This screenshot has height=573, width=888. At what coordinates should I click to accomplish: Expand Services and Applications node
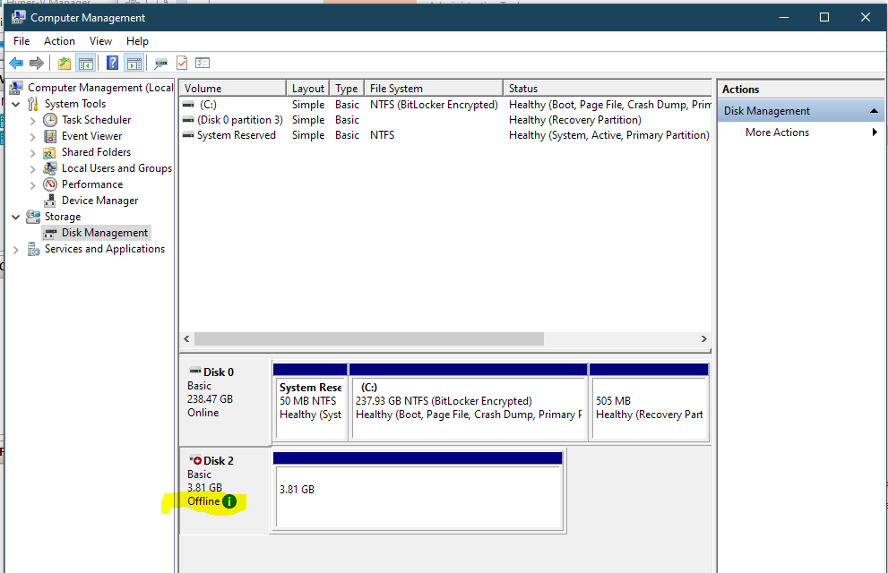pos(16,249)
